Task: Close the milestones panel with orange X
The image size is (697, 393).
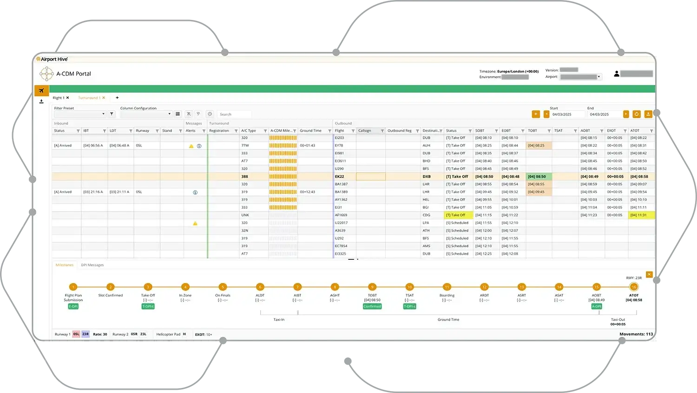Action: tap(649, 275)
